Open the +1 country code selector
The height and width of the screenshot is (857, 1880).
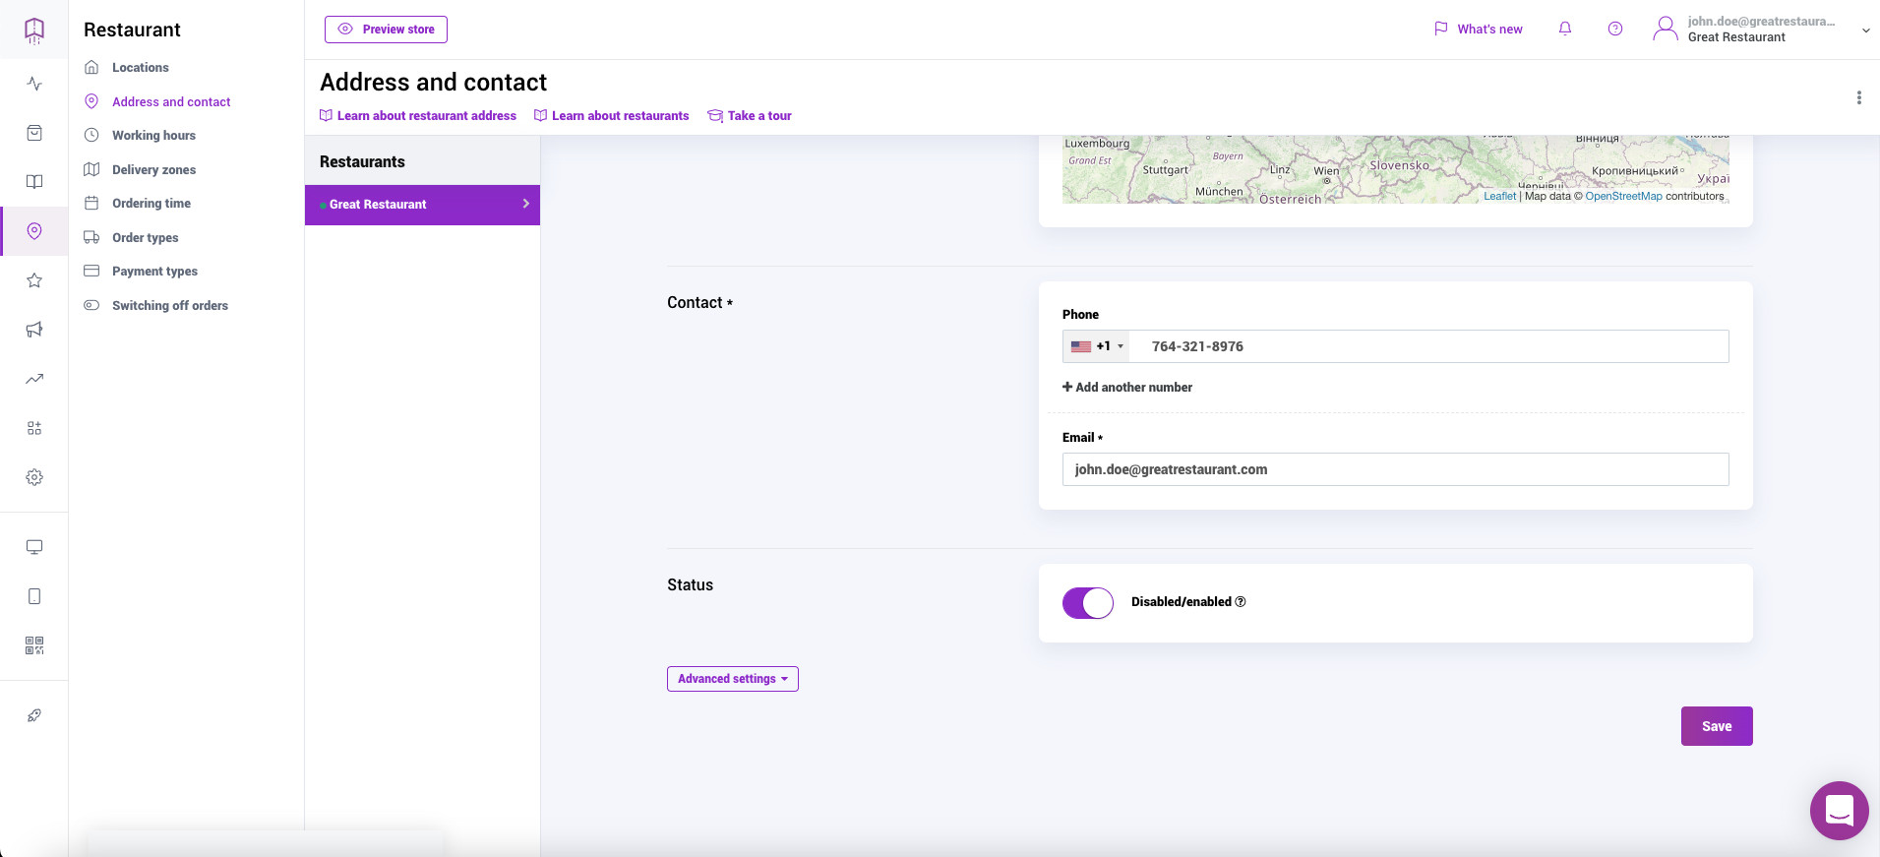click(1097, 346)
